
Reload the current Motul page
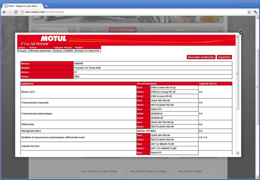[16, 12]
